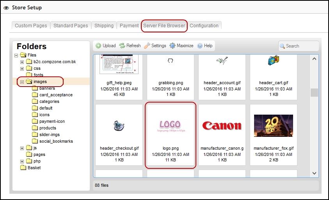Open the Shipping tab
Screen dimensions: 329x200
tap(104, 25)
